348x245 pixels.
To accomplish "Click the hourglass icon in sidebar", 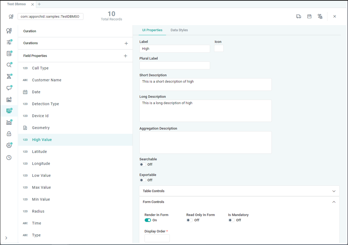I will tap(9, 76).
